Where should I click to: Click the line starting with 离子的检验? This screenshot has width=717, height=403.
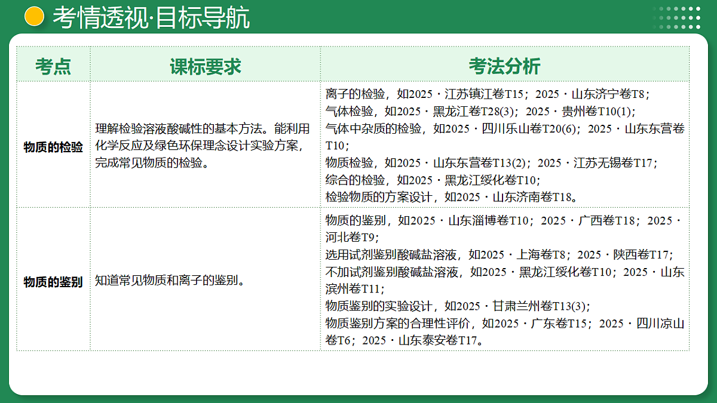487,94
